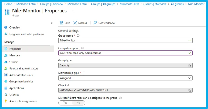Go to Home breadcrumb
This screenshot has height=109, width=208.
tap(8, 4)
